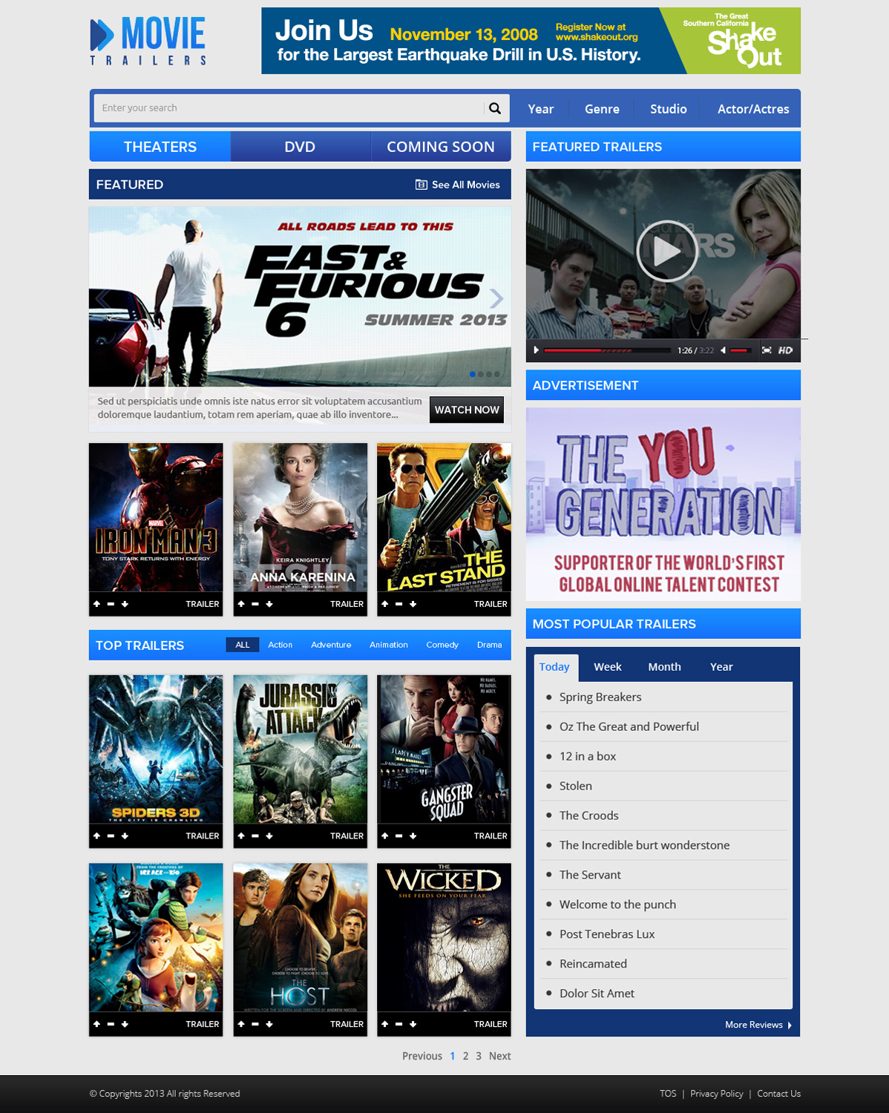
Task: Go to previous featured slide arrow
Action: [102, 298]
